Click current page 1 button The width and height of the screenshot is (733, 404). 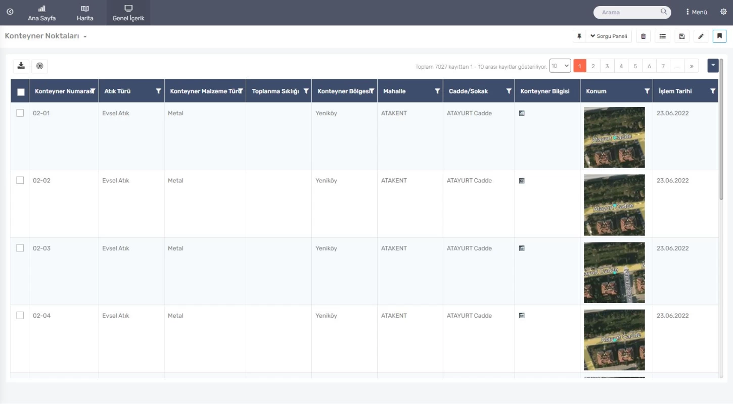point(580,66)
